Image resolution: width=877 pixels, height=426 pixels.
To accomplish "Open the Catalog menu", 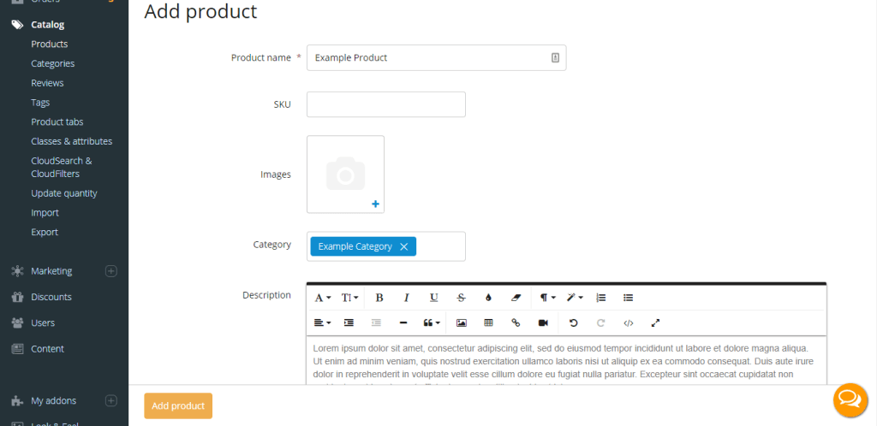I will [48, 25].
